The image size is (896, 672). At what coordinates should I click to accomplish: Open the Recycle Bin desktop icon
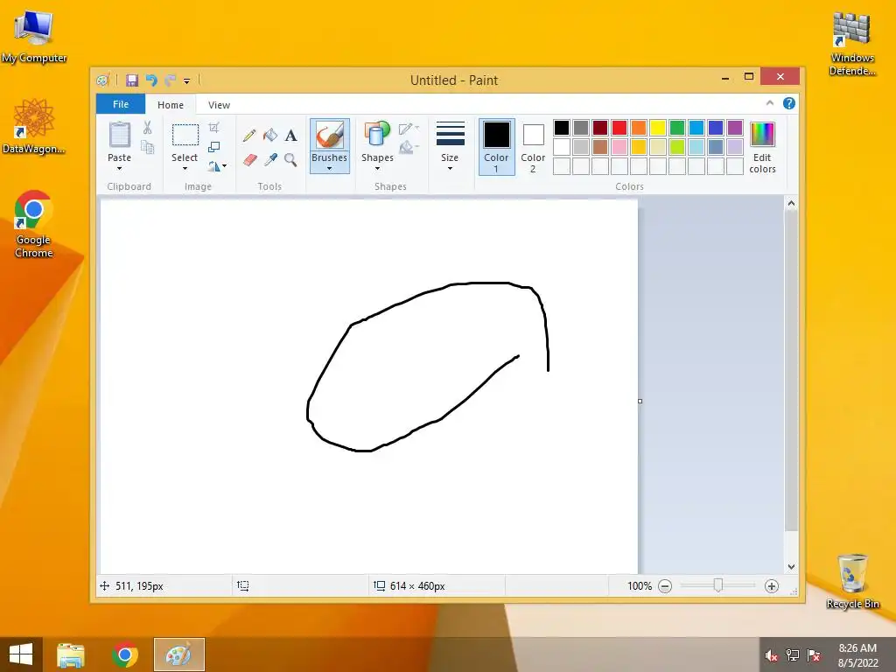[x=852, y=581]
